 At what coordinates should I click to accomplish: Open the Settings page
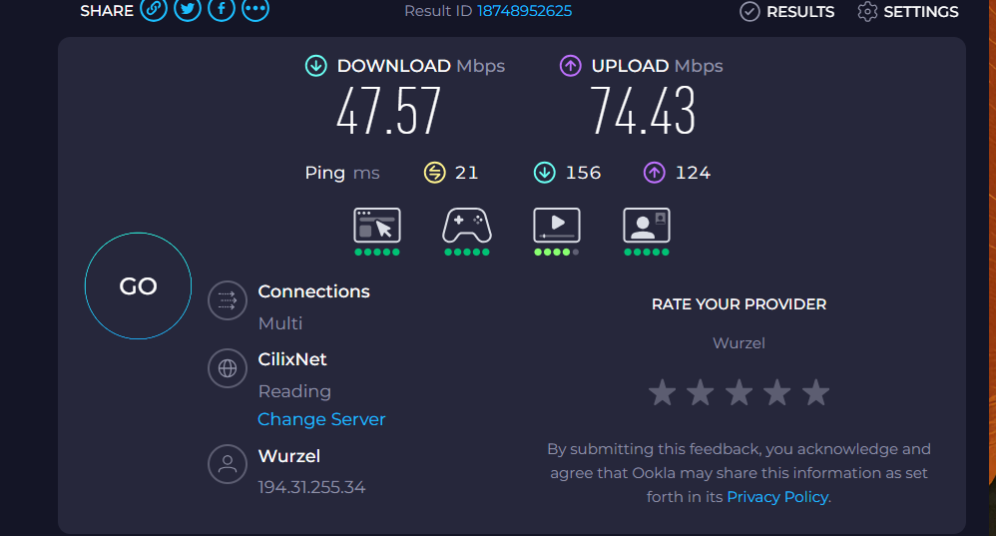tap(908, 12)
